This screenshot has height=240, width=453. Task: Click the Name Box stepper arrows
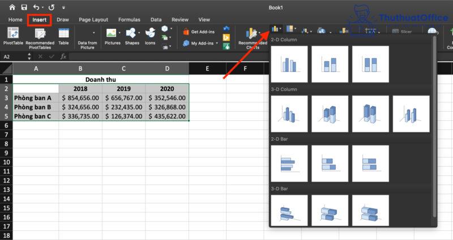pyautogui.click(x=29, y=56)
